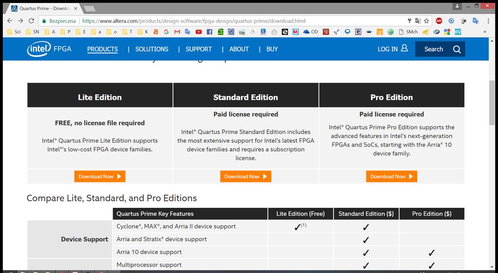Open the SOLUTIONS menu
Image resolution: width=498 pixels, height=273 pixels.
[152, 49]
